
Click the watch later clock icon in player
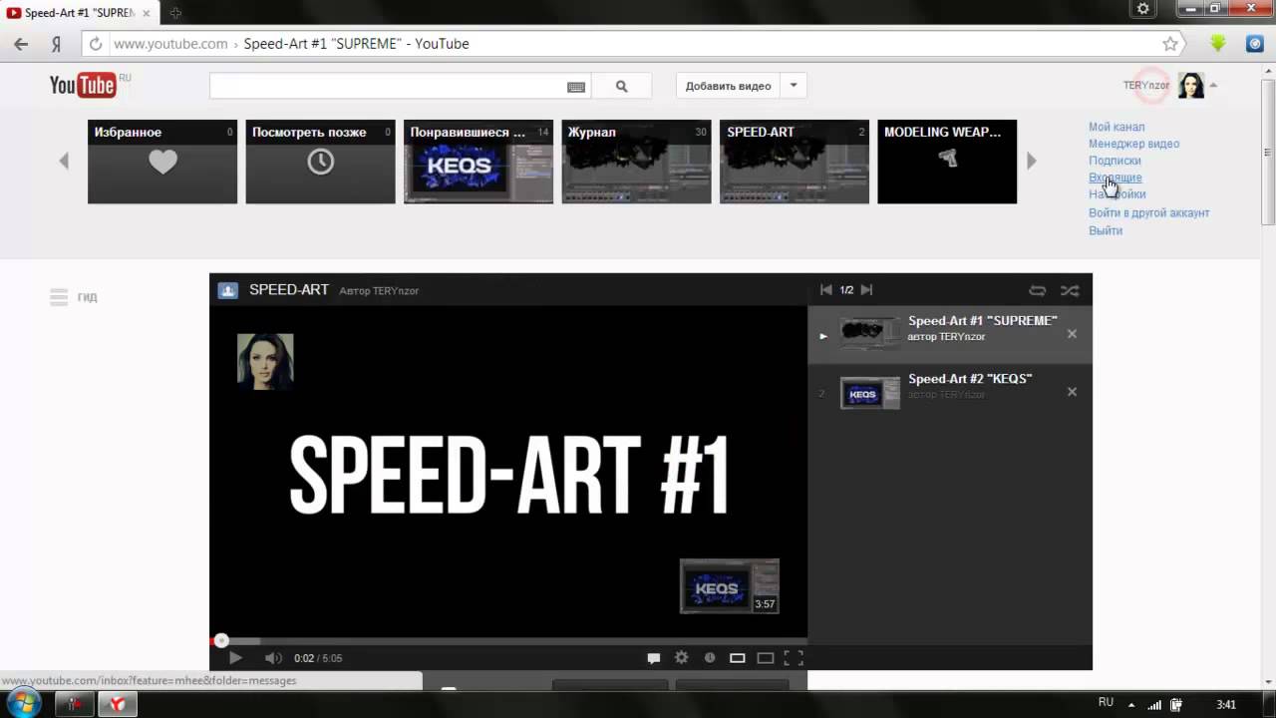click(x=710, y=658)
